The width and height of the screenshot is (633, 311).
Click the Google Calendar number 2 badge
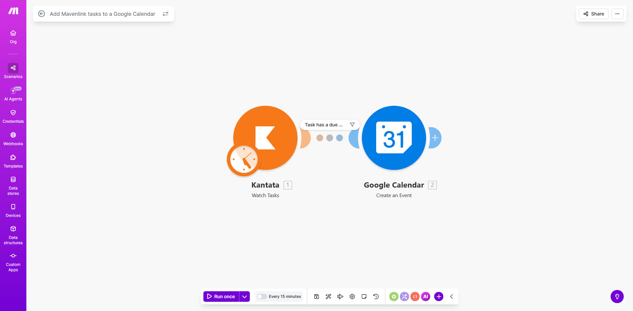click(x=432, y=185)
